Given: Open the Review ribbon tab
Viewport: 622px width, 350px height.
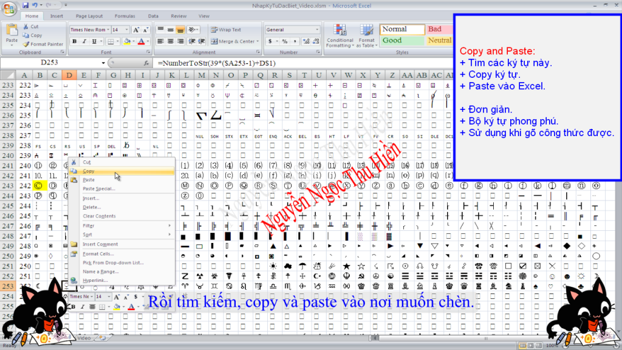Looking at the screenshot, I should [179, 16].
